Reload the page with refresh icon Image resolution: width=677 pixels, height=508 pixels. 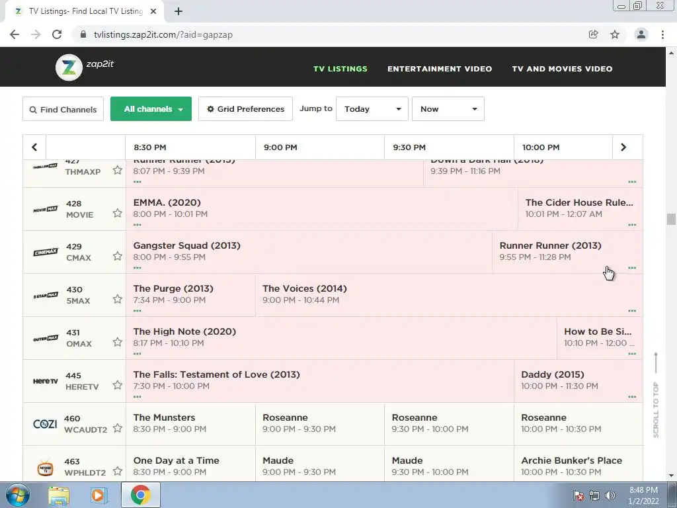57,34
